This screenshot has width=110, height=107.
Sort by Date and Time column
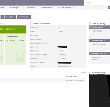coord(72,77)
